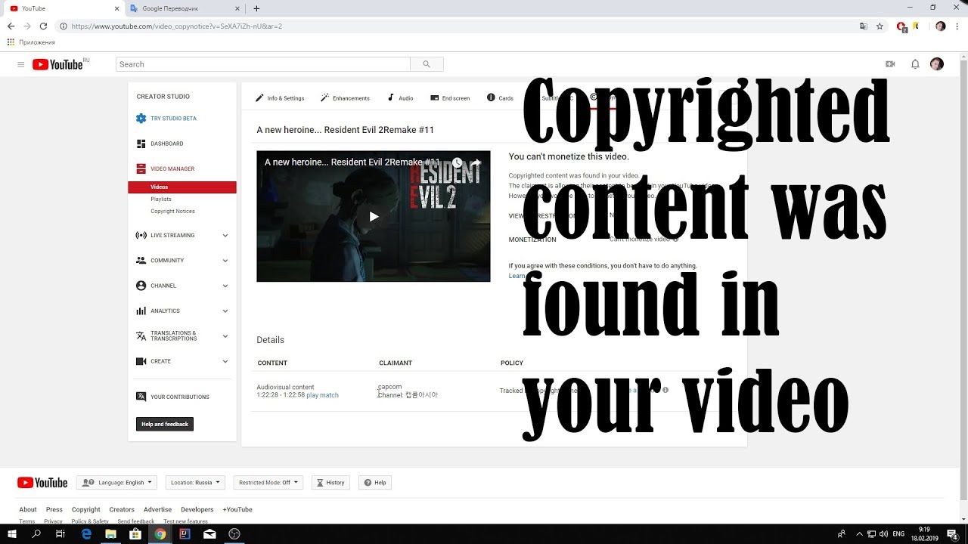Open the Language: English dropdown

pos(116,482)
